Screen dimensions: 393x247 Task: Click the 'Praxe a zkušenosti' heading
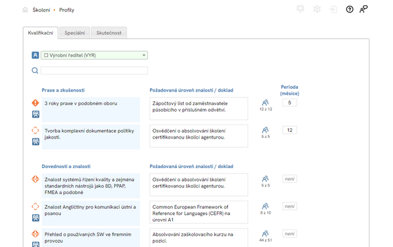(x=63, y=90)
